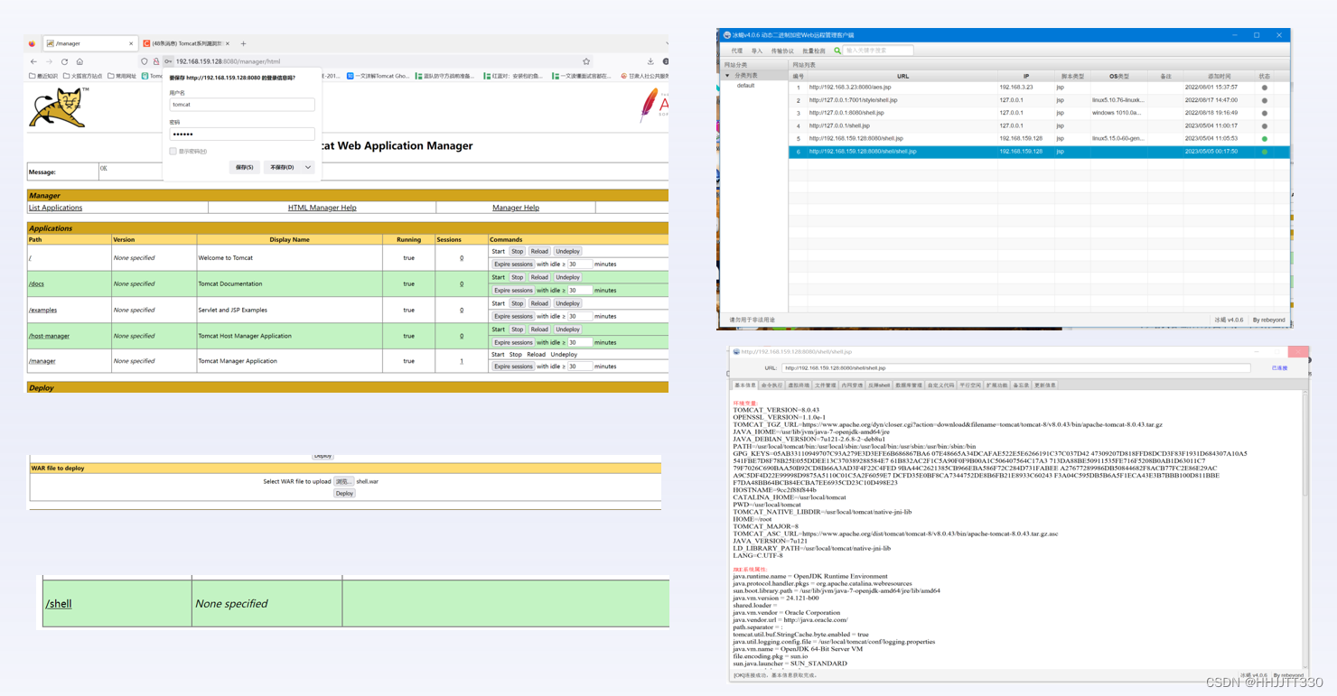Click the 已连接 status text
Image resolution: width=1337 pixels, height=696 pixels.
tap(1279, 368)
